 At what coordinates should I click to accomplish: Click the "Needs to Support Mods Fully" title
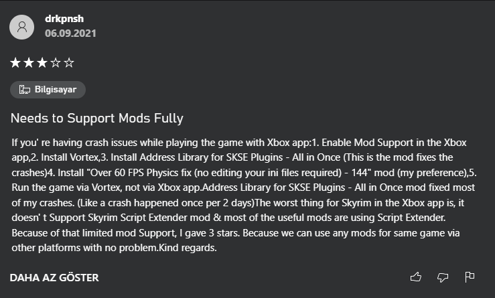coord(96,119)
